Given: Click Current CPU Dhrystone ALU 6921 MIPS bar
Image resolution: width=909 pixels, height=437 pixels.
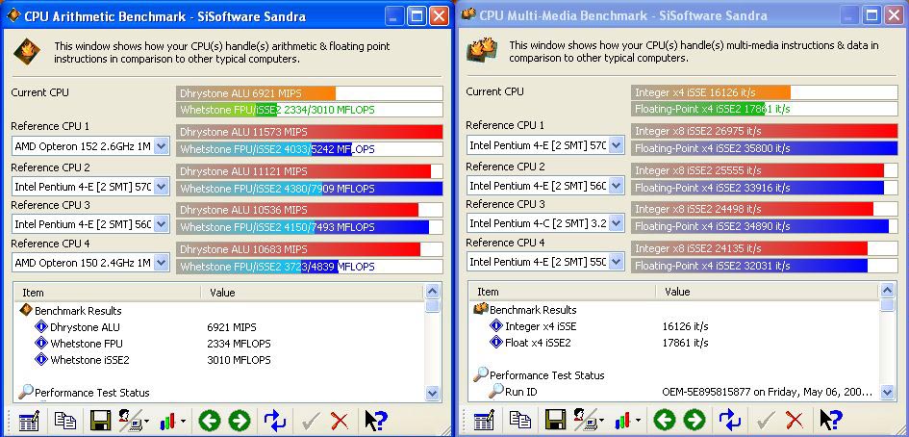Looking at the screenshot, I should click(310, 93).
